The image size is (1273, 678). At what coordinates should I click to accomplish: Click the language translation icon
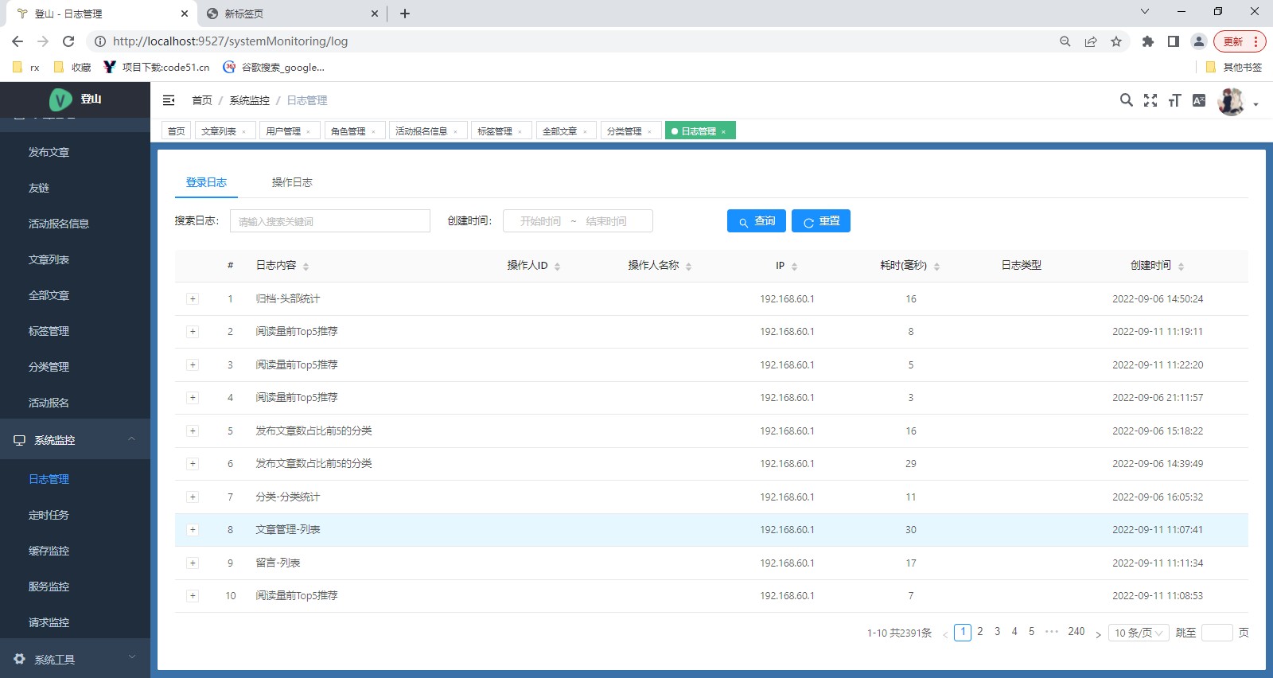tap(1199, 100)
